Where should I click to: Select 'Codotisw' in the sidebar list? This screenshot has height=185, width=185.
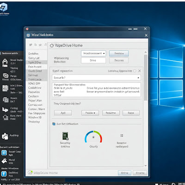tap(35, 88)
